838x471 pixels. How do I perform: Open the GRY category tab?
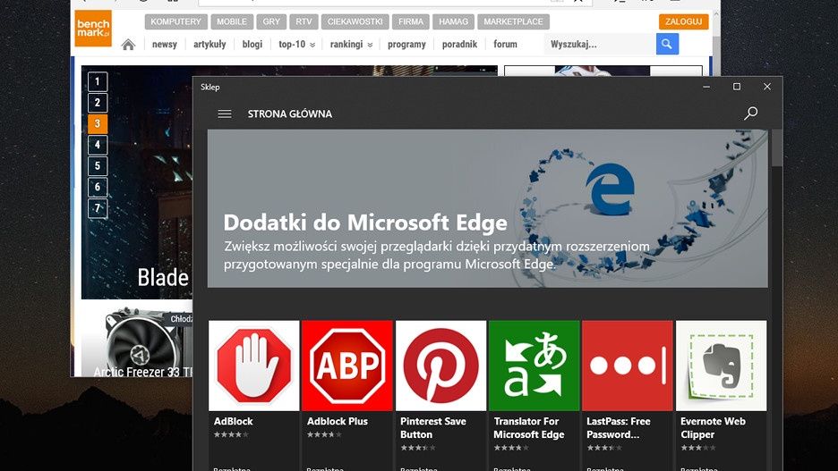point(271,21)
